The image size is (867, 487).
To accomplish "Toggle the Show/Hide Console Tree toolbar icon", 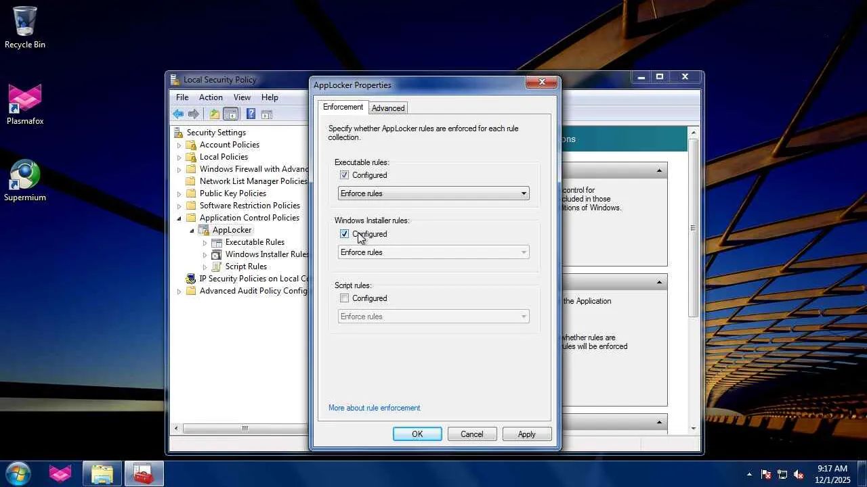I will [x=230, y=114].
